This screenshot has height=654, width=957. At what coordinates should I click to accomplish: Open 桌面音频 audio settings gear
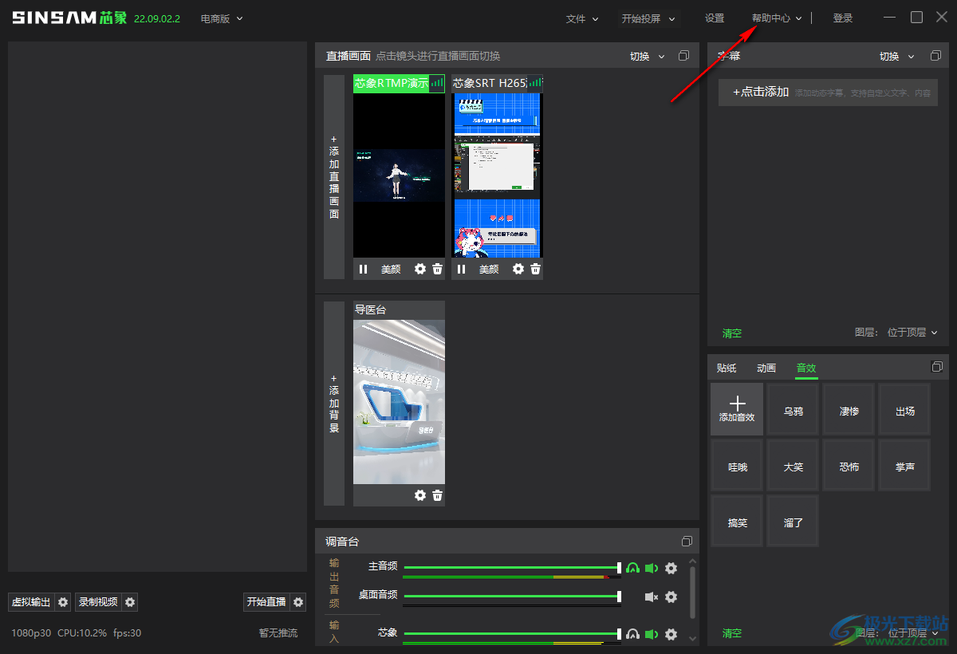coord(671,597)
